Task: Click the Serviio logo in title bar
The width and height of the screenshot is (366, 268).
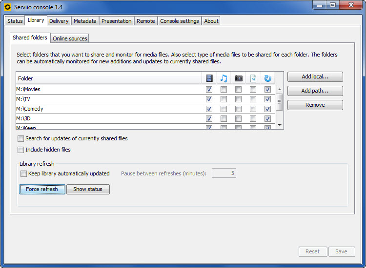Action: click(x=7, y=7)
